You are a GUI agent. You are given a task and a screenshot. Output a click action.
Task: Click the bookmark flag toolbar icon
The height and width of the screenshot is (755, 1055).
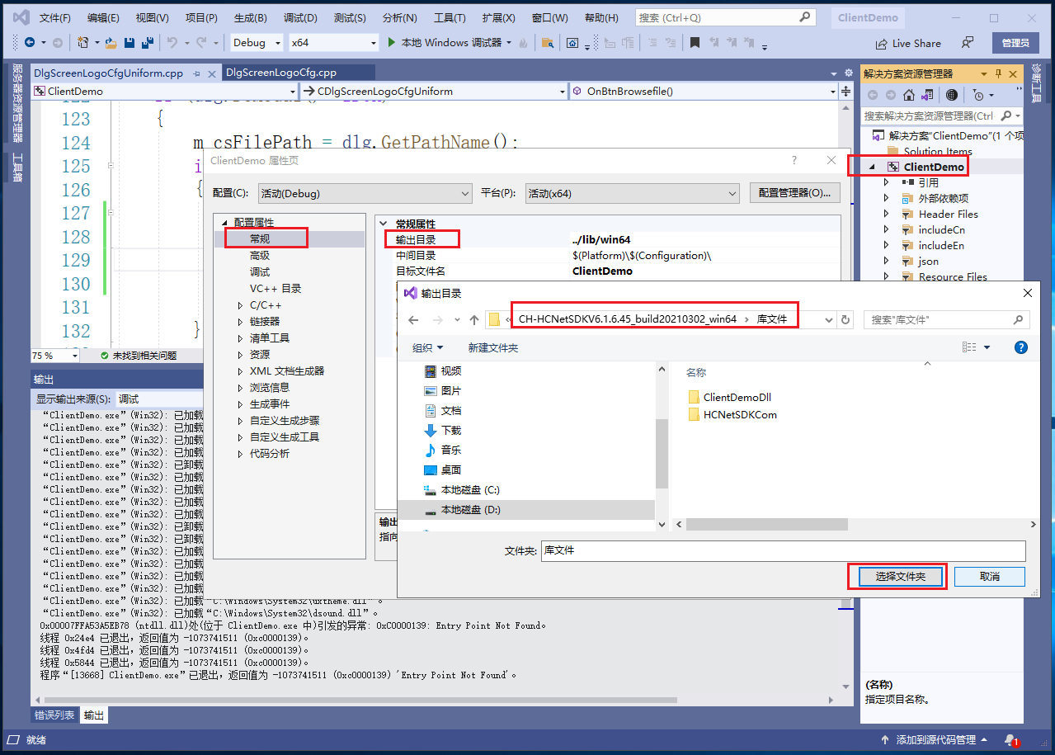pos(695,42)
